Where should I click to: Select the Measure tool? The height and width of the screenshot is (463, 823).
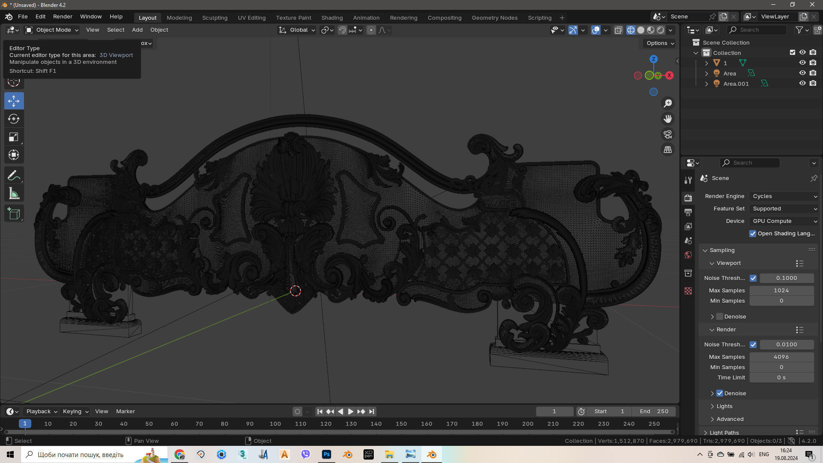(x=14, y=193)
